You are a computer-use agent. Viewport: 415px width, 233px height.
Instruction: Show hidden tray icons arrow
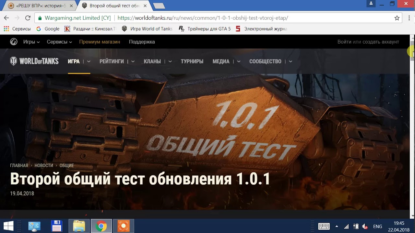coord(337,226)
